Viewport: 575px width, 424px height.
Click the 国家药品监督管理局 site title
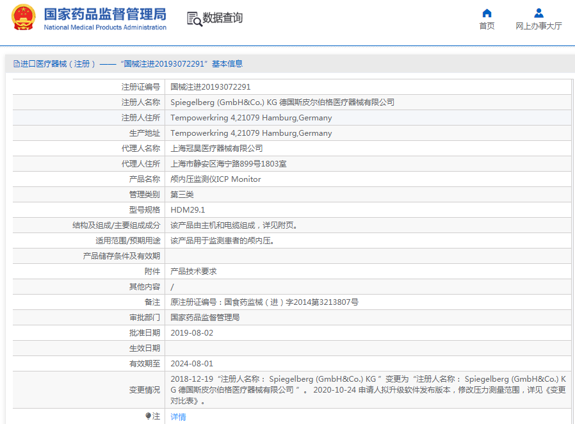105,14
